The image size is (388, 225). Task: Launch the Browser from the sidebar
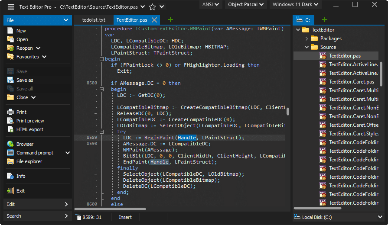[25, 144]
